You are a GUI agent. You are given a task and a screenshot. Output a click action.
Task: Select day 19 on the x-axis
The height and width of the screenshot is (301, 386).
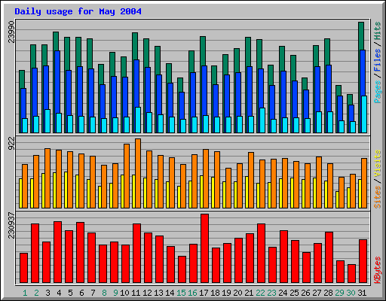(x=226, y=293)
